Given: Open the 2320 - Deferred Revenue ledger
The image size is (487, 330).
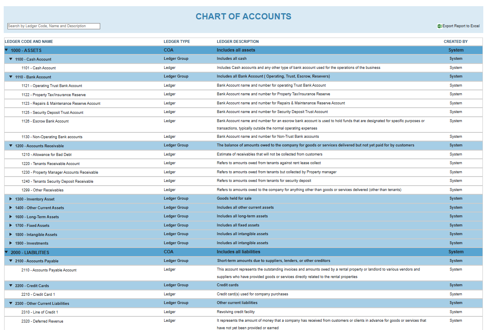Looking at the screenshot, I should click(42, 321).
